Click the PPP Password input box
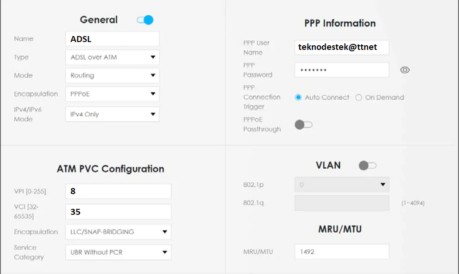This screenshot has height=274, width=459. 341,69
